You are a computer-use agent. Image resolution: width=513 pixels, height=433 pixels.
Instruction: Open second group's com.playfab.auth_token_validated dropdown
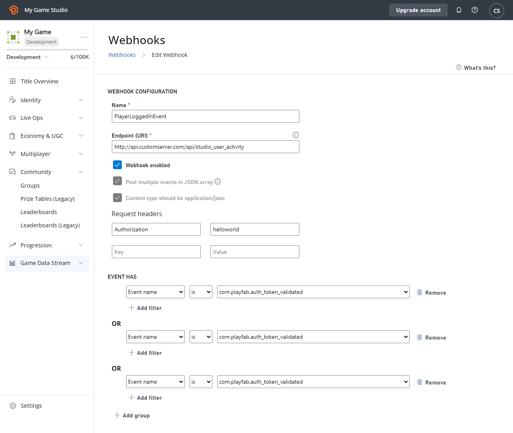(313, 337)
